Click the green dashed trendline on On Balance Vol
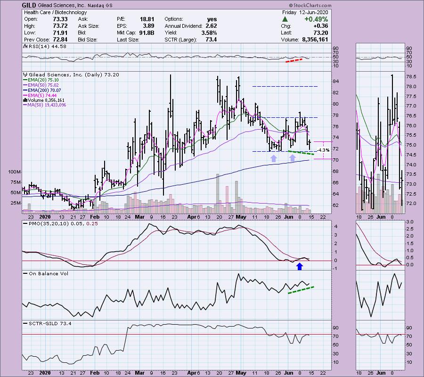This screenshot has width=424, height=377. [x=301, y=289]
